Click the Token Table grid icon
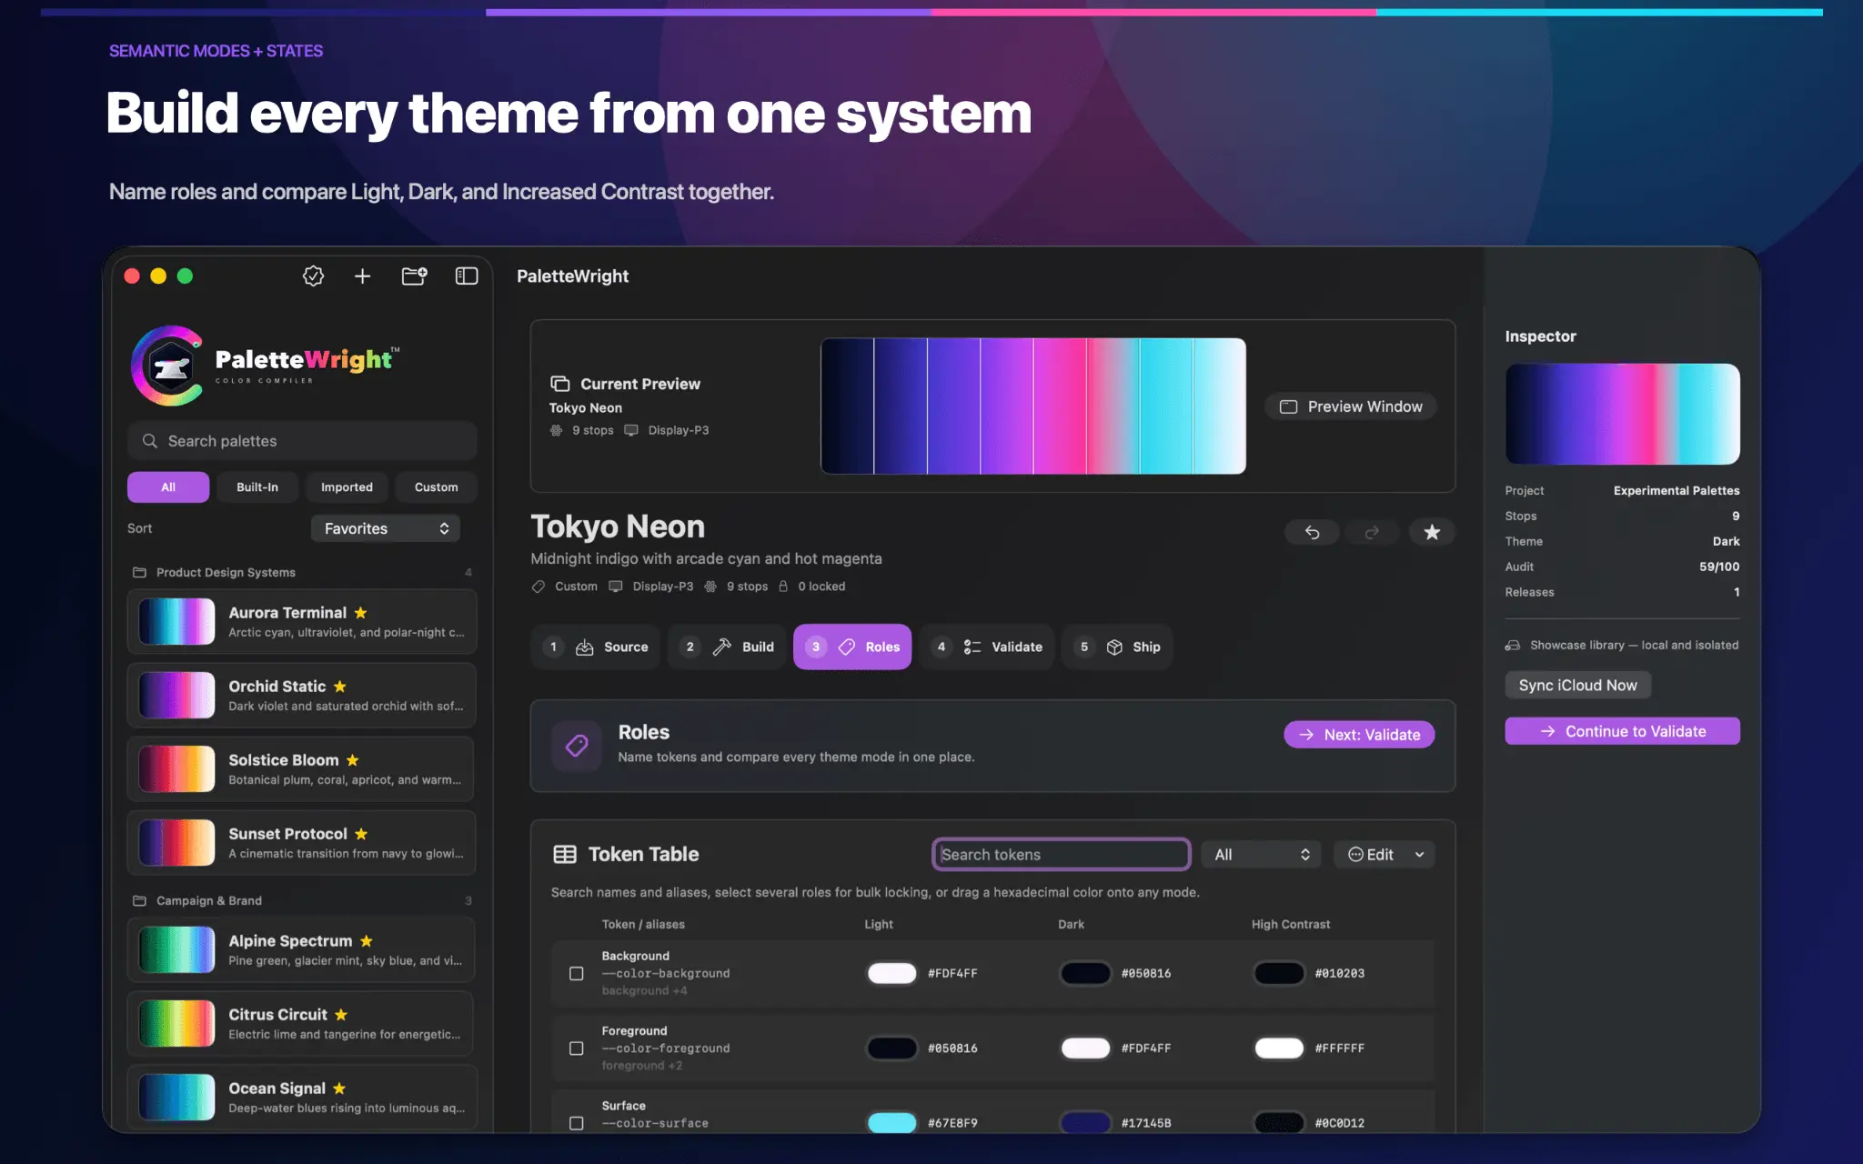Screen dimensions: 1863x1164 (565, 854)
